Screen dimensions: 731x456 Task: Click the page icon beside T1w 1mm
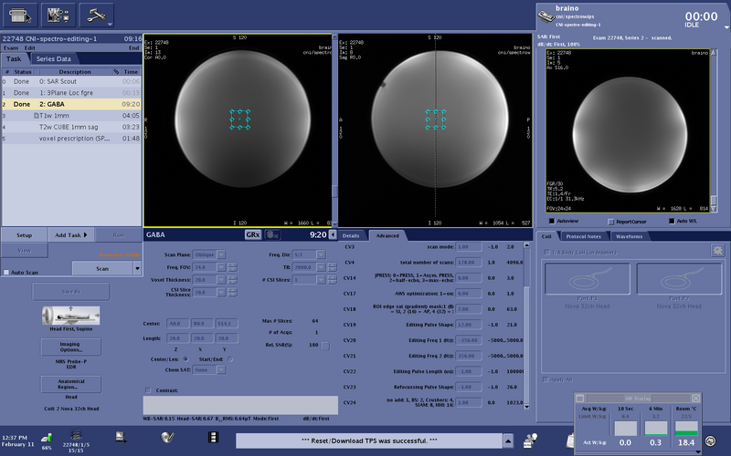point(36,116)
